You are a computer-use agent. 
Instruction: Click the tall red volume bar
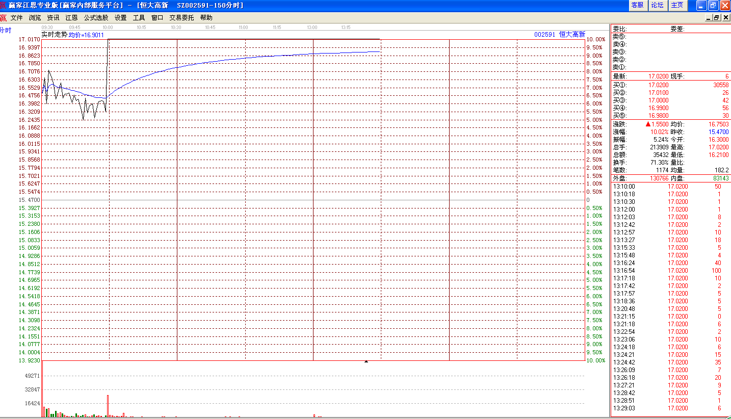(108, 406)
